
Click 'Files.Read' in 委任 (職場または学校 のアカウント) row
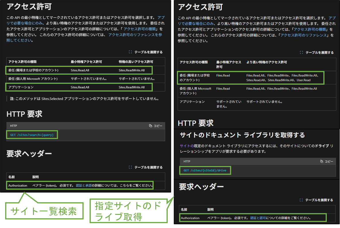[x=223, y=76]
